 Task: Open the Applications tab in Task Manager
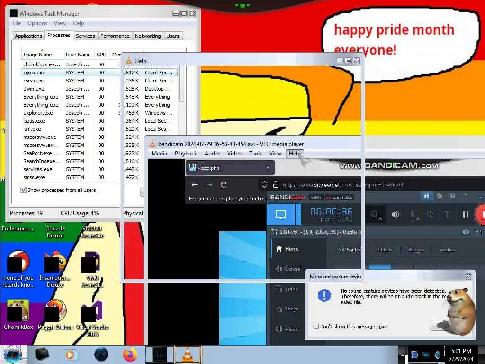[x=28, y=36]
